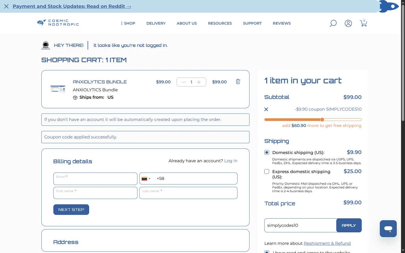Open the chat widget button

point(388,229)
